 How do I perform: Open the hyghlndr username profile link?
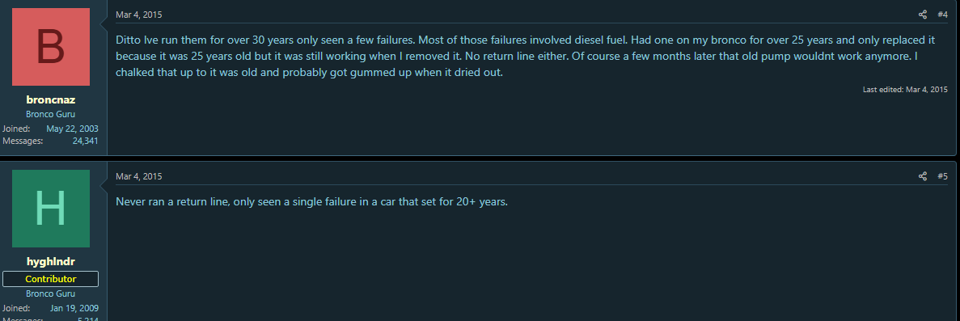(x=51, y=262)
